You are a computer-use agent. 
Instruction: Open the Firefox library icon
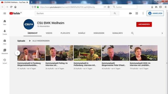click(x=156, y=7)
